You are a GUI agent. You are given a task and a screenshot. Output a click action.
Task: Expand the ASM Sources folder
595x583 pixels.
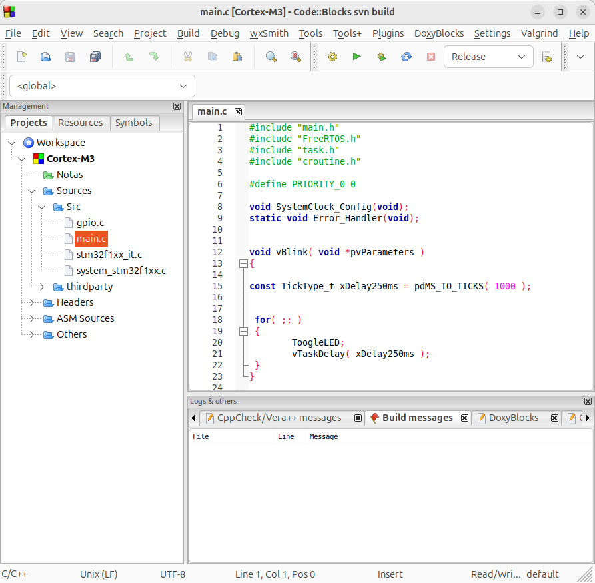32,318
